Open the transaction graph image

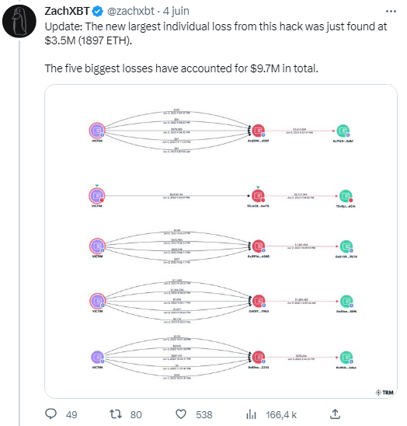tap(221, 241)
